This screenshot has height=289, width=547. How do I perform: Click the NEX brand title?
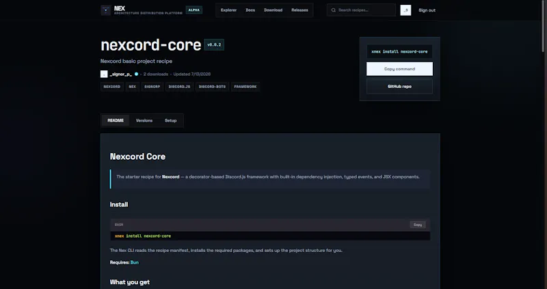(119, 8)
